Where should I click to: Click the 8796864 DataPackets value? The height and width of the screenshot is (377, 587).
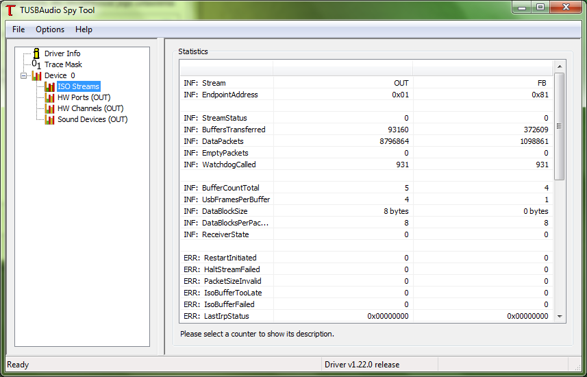(x=395, y=141)
